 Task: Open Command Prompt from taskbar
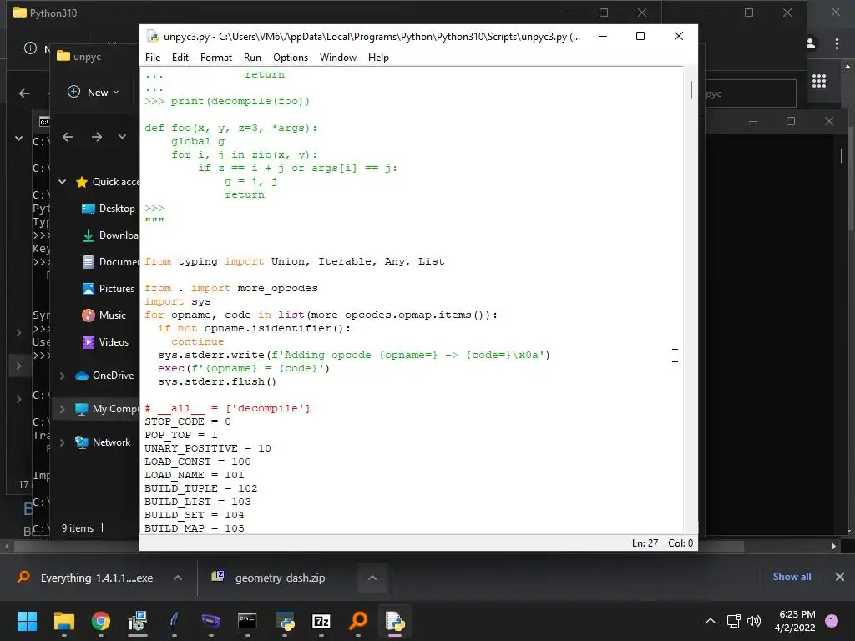[247, 621]
